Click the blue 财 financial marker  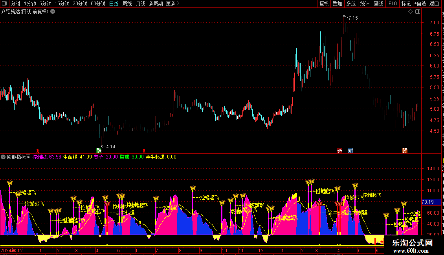(350, 150)
